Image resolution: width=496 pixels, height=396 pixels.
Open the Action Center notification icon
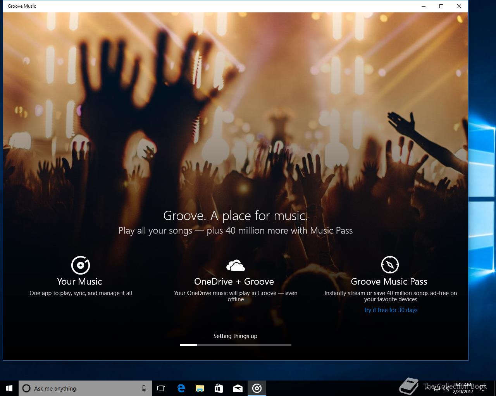pyautogui.click(x=483, y=388)
